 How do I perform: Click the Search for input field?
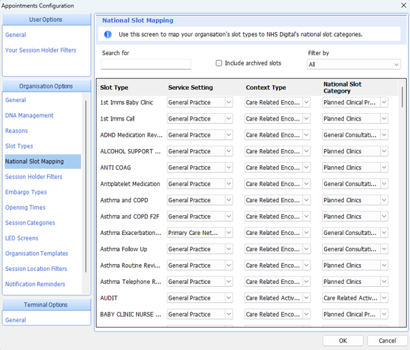pyautogui.click(x=146, y=64)
